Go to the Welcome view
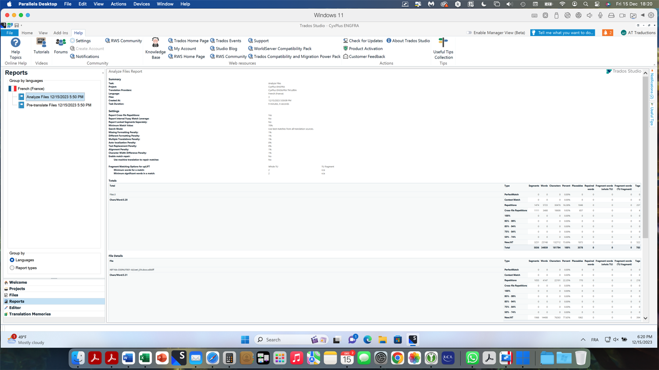 (x=54, y=282)
